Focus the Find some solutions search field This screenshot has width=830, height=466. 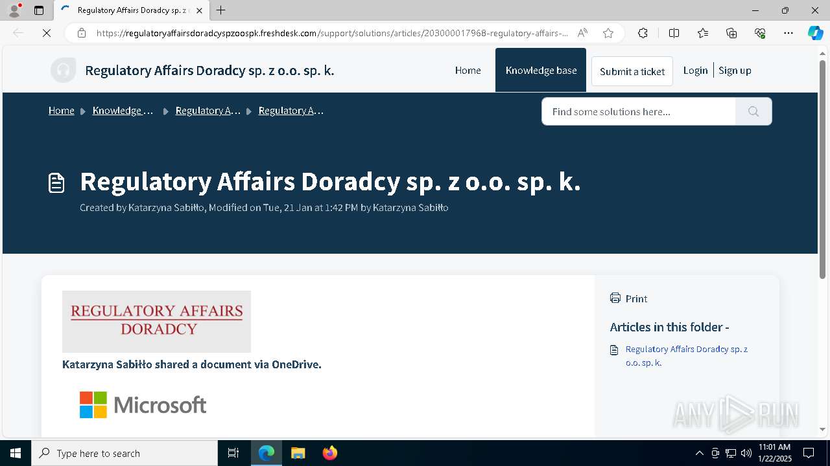tap(639, 111)
